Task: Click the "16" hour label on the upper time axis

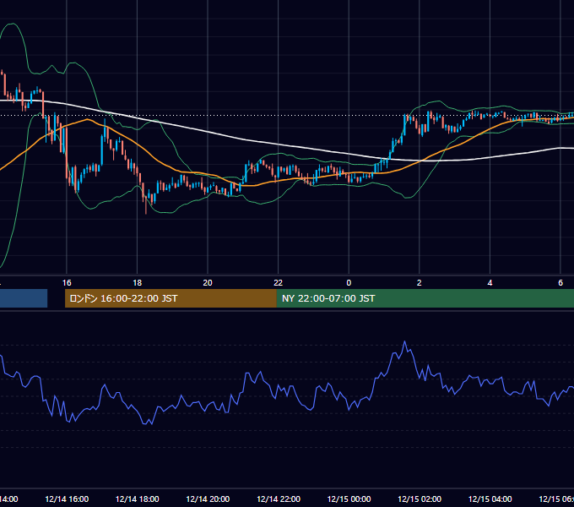Action: click(x=67, y=283)
